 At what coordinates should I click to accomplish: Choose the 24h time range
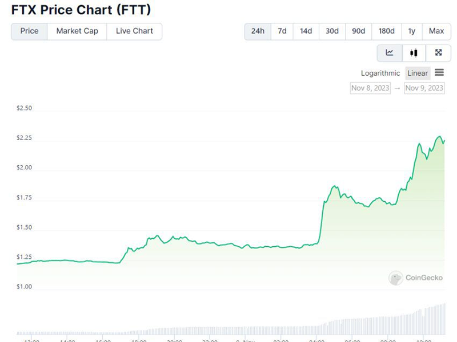click(x=258, y=31)
